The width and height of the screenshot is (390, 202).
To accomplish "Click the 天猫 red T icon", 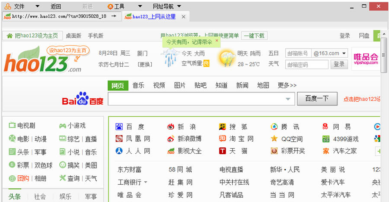I will [x=222, y=151].
